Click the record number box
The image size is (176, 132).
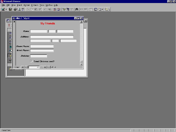pos(34,67)
